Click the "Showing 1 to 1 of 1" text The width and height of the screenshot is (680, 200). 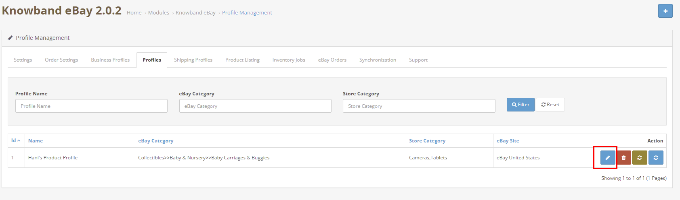pos(634,178)
